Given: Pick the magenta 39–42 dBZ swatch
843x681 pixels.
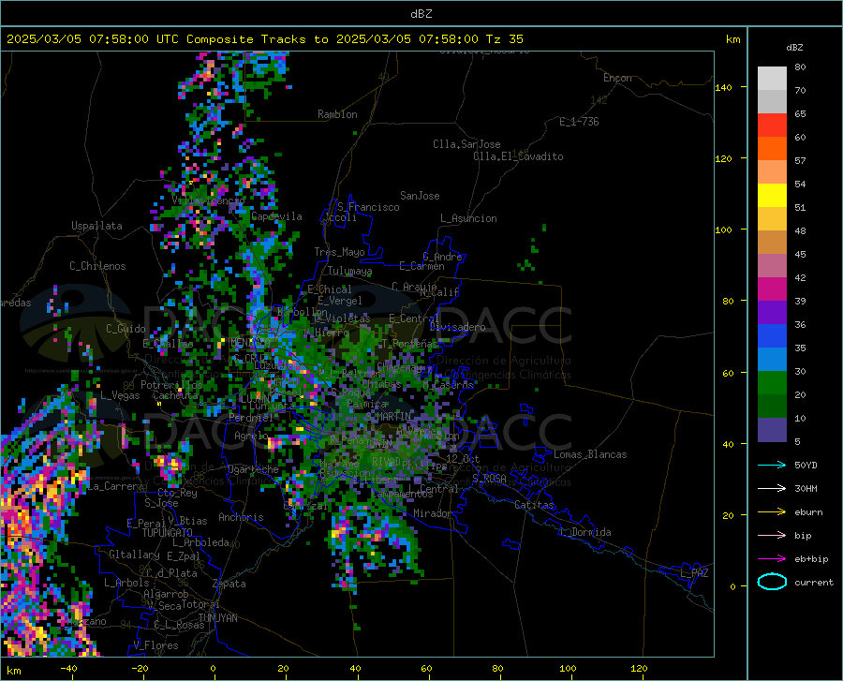Looking at the screenshot, I should [x=772, y=289].
